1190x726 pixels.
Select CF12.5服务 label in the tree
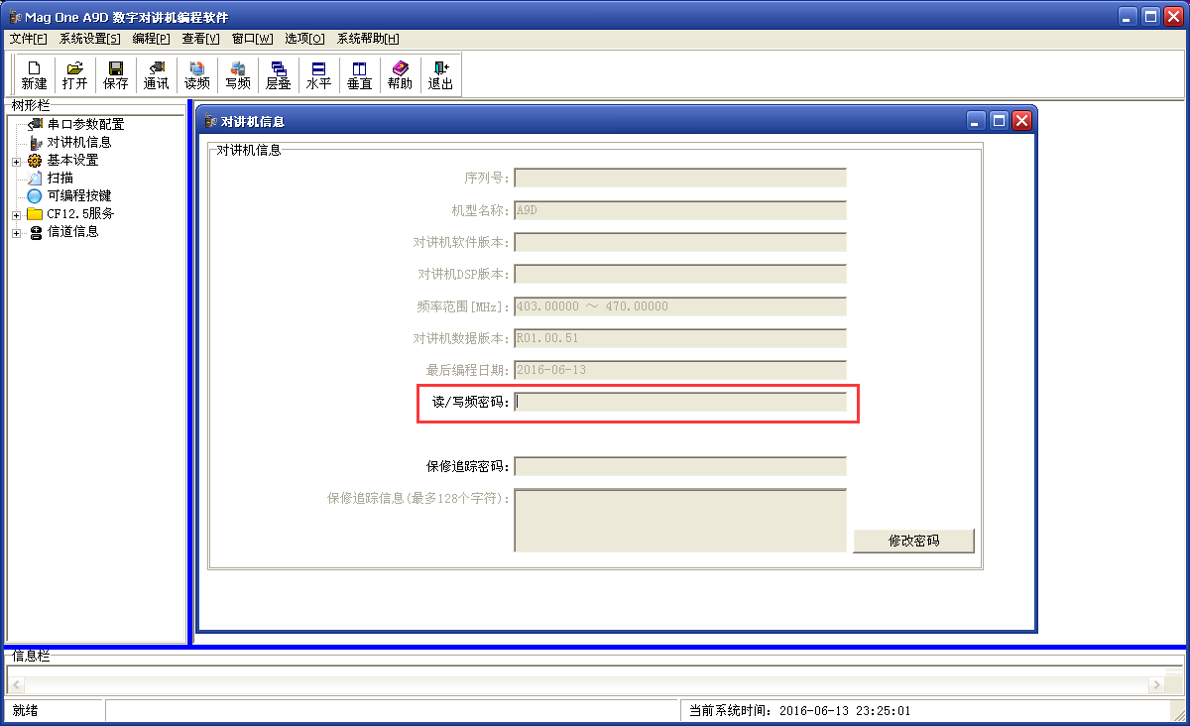pos(80,213)
